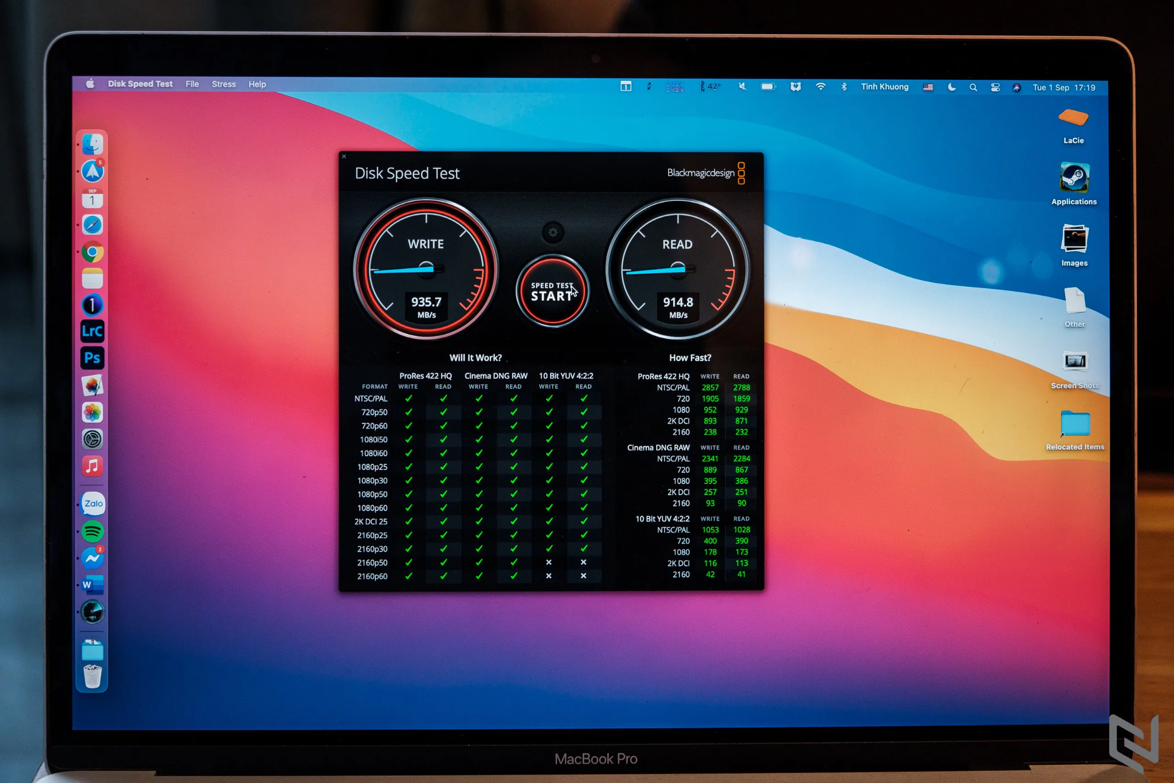Image resolution: width=1174 pixels, height=783 pixels.
Task: Open the Music app in the Dock
Action: pos(93,466)
